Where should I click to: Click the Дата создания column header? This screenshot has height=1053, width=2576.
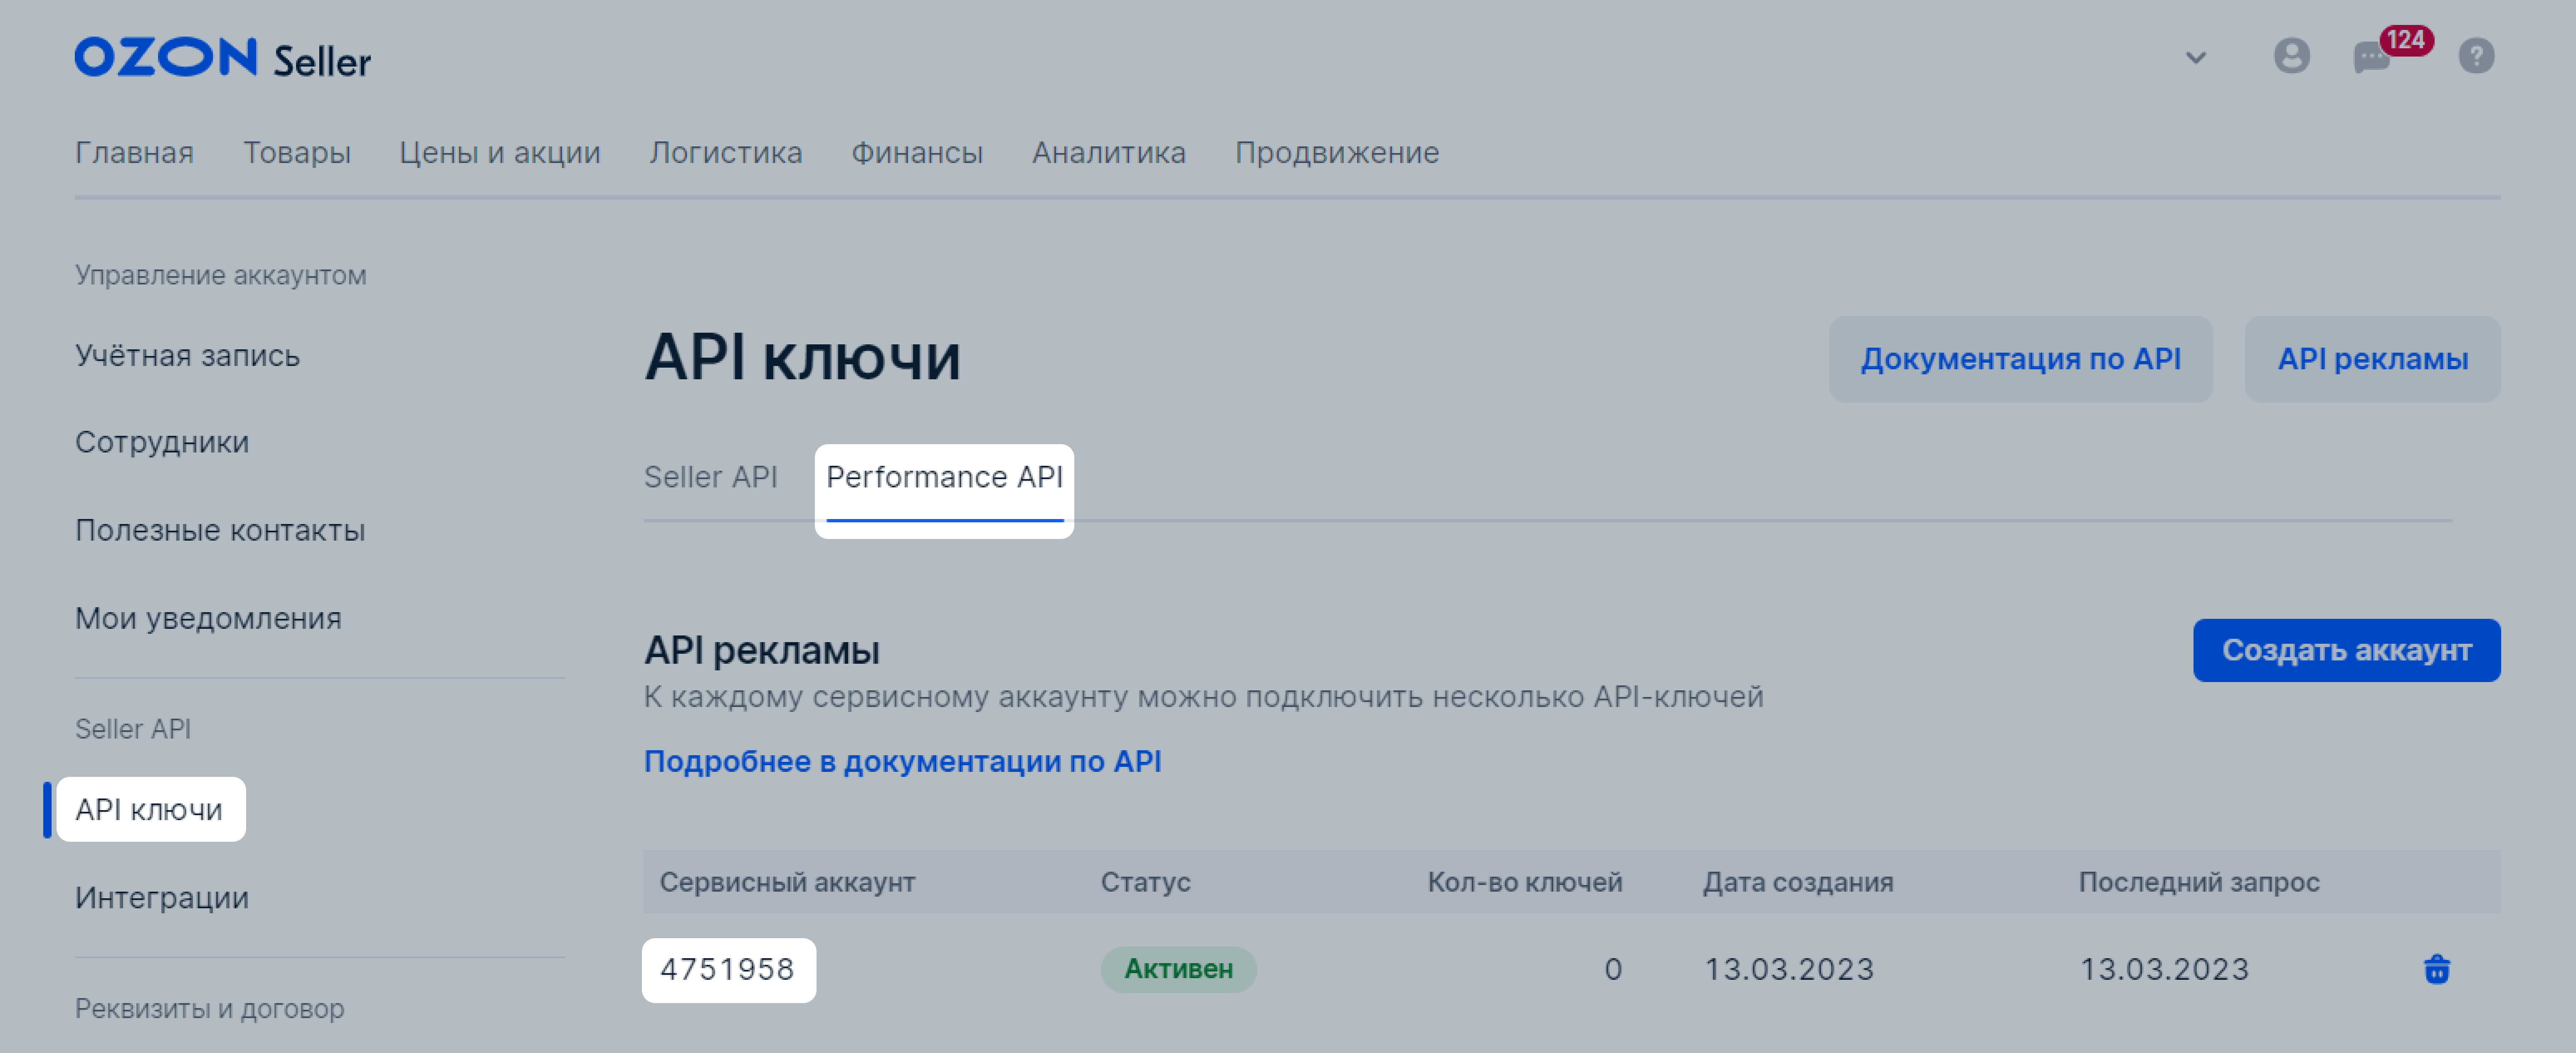click(1798, 882)
